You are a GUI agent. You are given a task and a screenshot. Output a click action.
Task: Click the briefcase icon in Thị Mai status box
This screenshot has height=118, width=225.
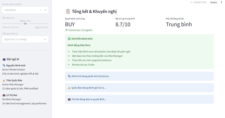click(x=69, y=99)
